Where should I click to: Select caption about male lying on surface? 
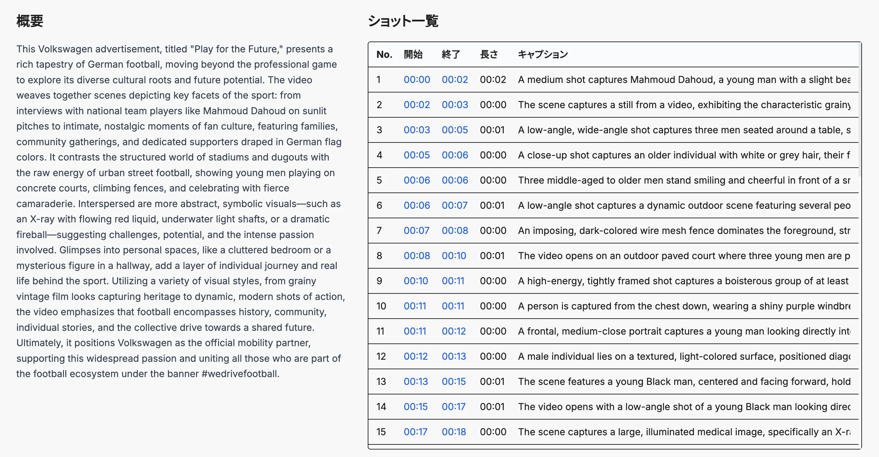pyautogui.click(x=684, y=356)
